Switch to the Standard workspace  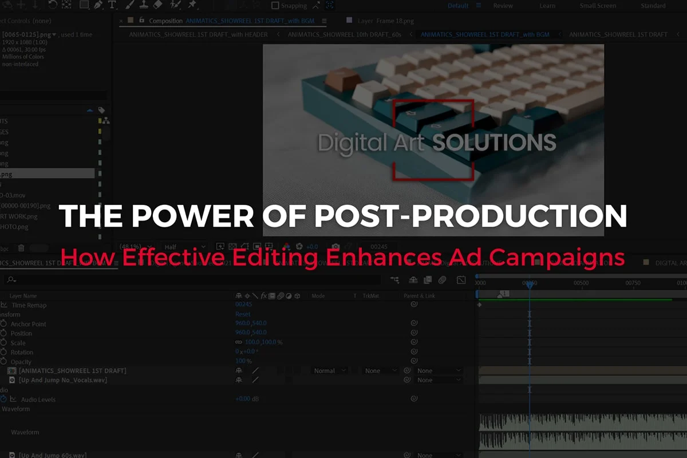[653, 6]
